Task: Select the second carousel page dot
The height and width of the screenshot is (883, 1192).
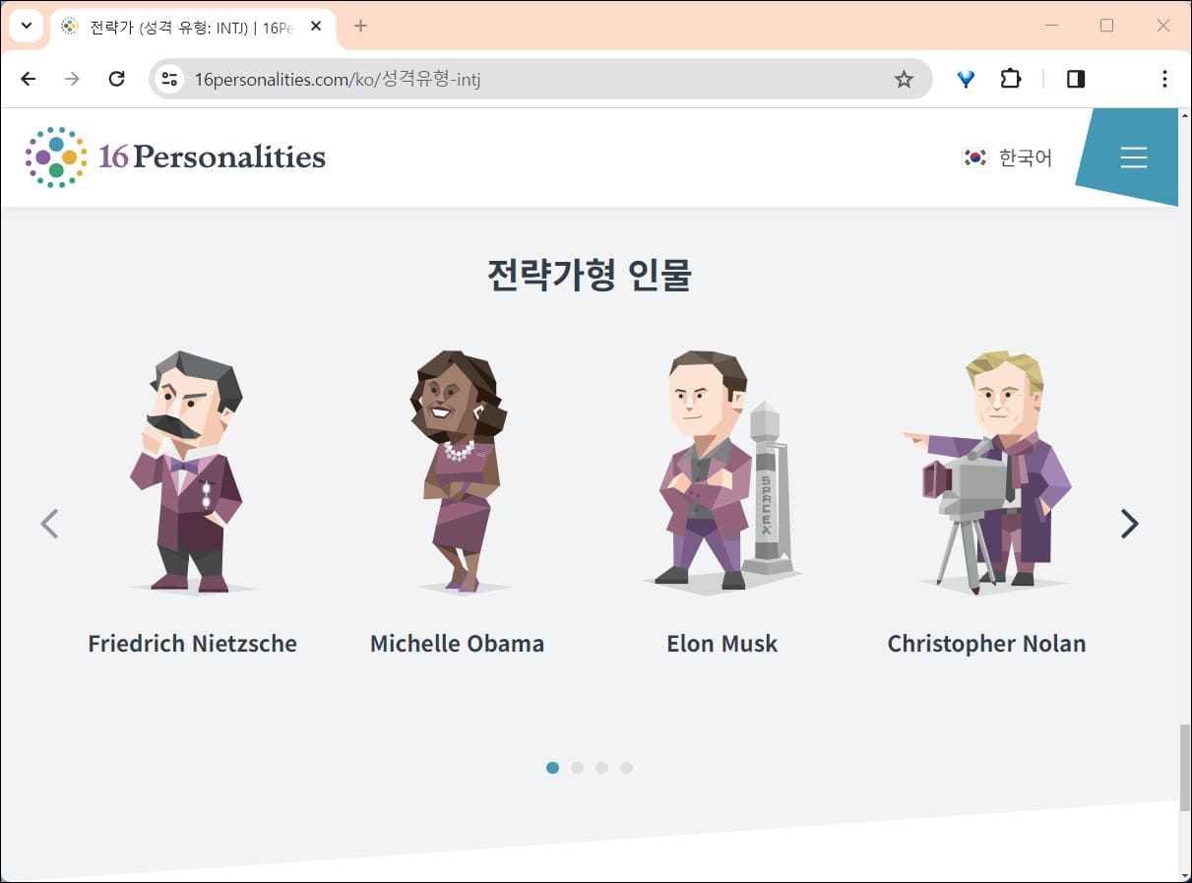Action: (577, 768)
